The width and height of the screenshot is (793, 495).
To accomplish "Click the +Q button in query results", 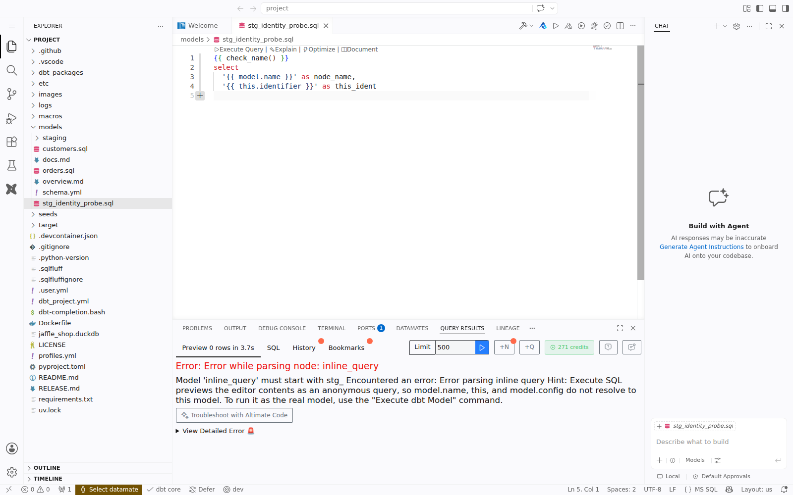I will [x=529, y=347].
